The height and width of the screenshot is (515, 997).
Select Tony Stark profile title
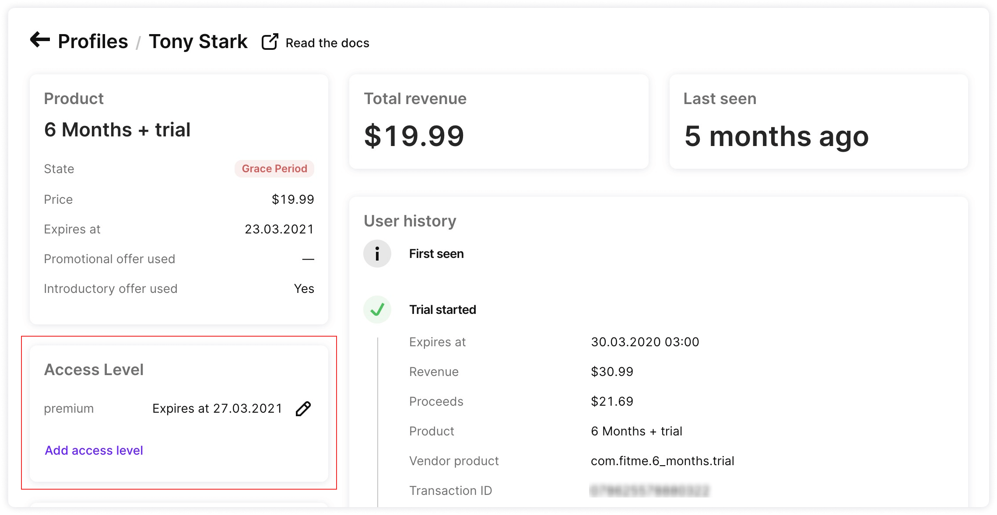pos(198,42)
